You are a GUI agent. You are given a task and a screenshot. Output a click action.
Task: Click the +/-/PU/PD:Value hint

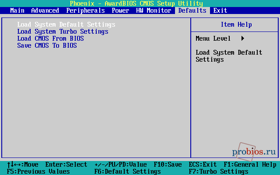click(121, 164)
